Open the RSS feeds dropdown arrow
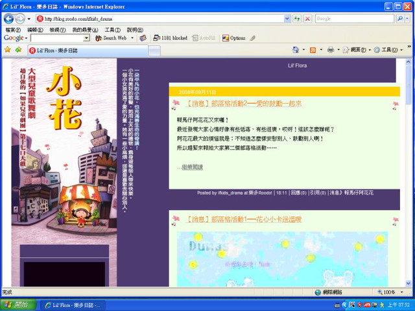The image size is (415, 311). pos(321,50)
